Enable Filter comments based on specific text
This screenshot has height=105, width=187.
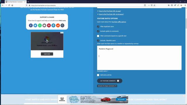(98, 36)
